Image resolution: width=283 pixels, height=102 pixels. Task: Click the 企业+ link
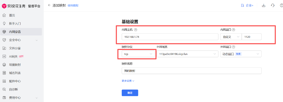(249, 5)
